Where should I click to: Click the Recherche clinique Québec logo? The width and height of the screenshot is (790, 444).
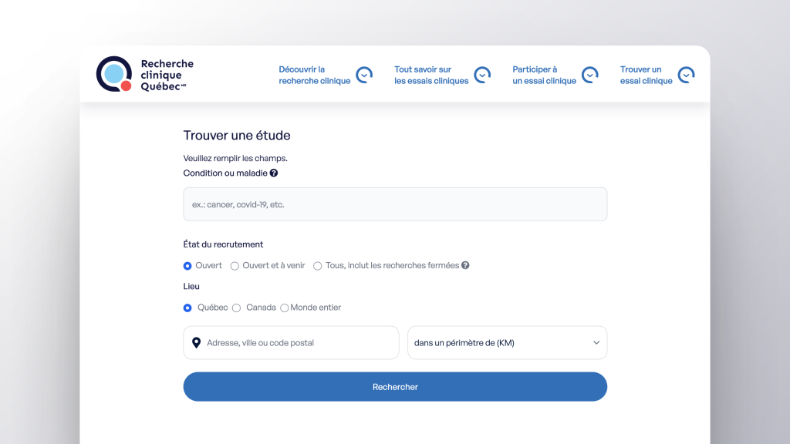coord(144,75)
